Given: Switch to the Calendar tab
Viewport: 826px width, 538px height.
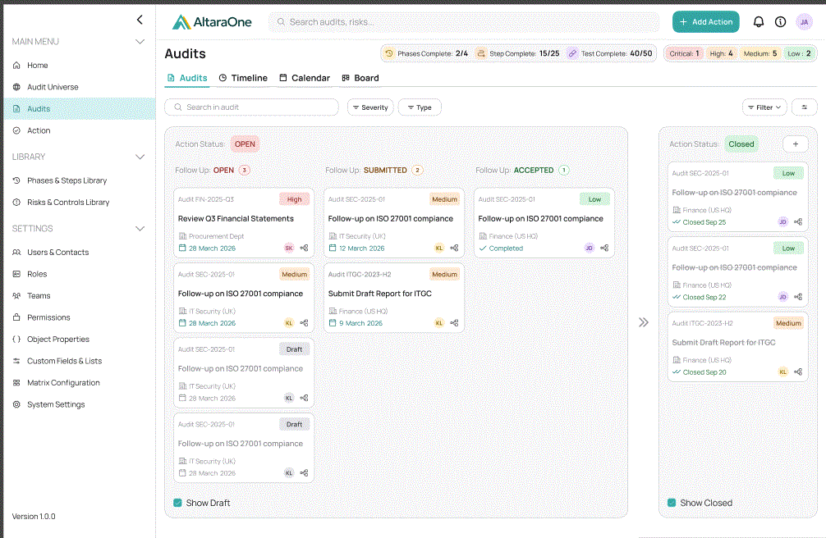Looking at the screenshot, I should [305, 78].
